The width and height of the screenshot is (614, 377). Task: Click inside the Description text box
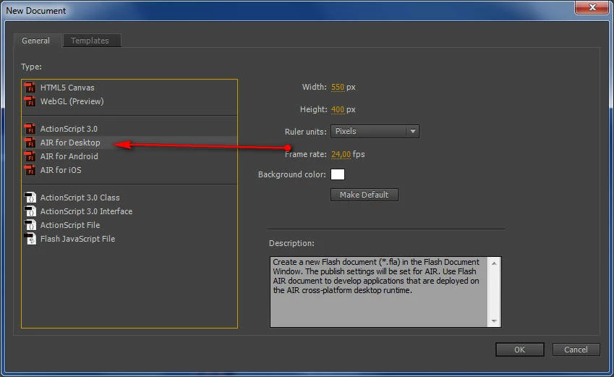click(379, 292)
